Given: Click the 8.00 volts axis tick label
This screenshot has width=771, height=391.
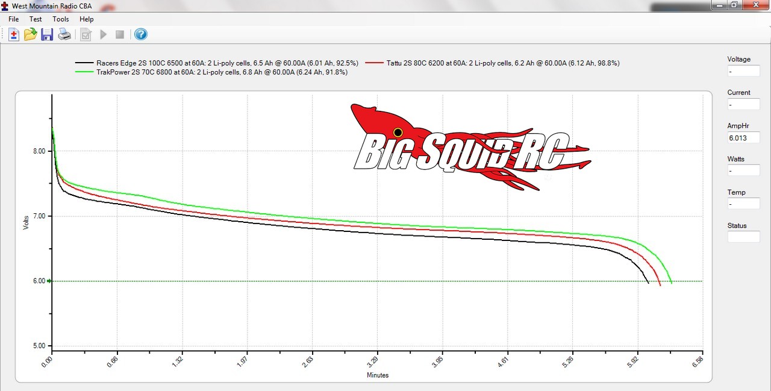Looking at the screenshot, I should tap(39, 151).
